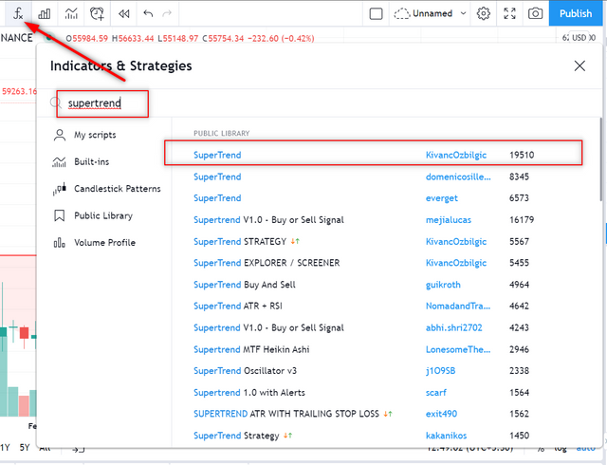The width and height of the screenshot is (607, 465).
Task: Add SuperTrend by KivancOzbilgic with 19510
Action: [x=373, y=155]
